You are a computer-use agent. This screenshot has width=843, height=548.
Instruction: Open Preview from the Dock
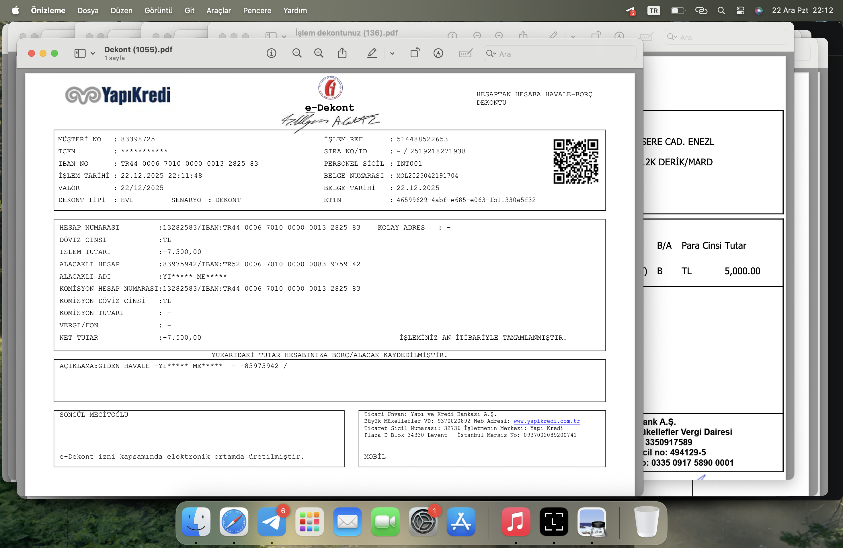pos(592,521)
